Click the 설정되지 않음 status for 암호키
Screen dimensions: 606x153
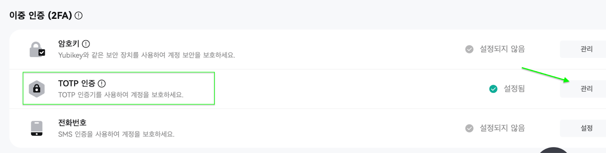(x=502, y=49)
